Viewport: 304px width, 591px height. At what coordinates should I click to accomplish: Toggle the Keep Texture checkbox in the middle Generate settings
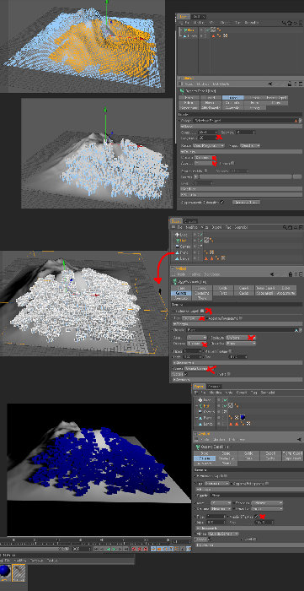pos(231,350)
